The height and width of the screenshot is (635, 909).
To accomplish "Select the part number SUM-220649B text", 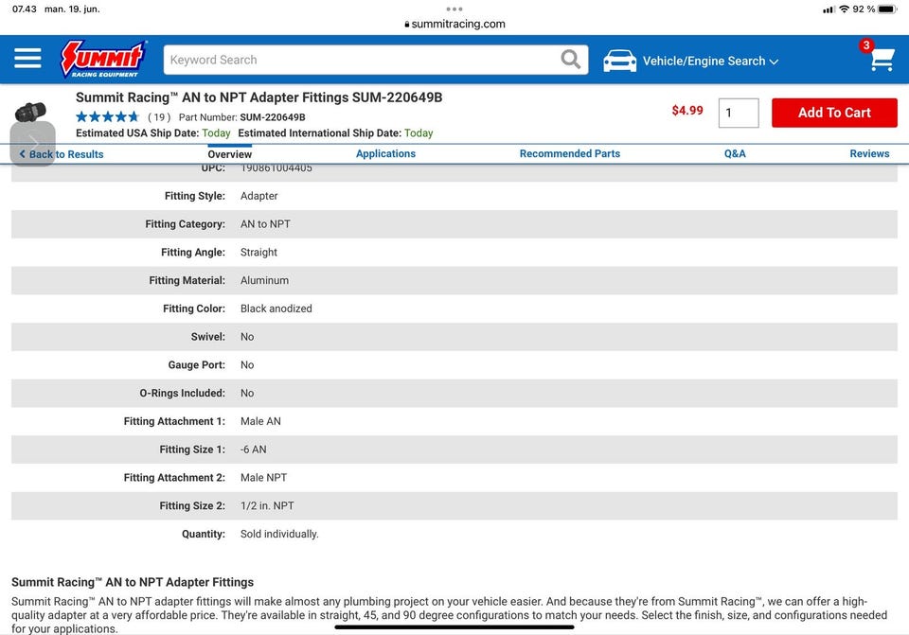I will pos(273,117).
